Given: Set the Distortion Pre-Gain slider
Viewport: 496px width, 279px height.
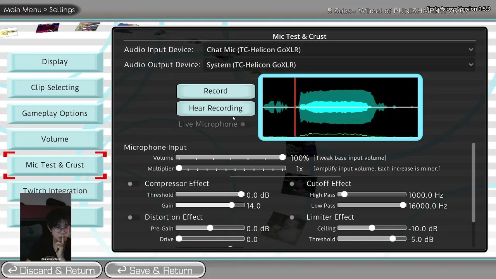Looking at the screenshot, I should pos(210,228).
